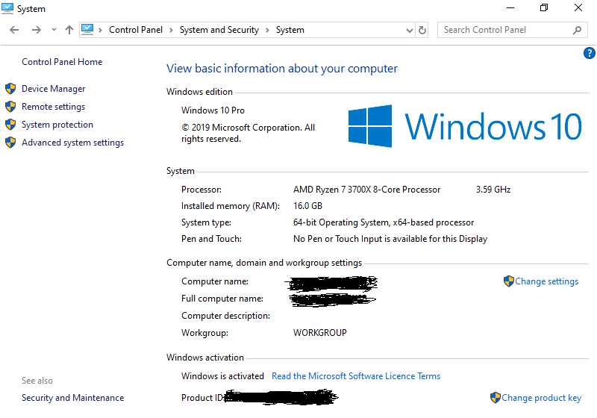The height and width of the screenshot is (418, 597).
Task: Select the 64-bit Operating System text
Action: [x=384, y=222]
